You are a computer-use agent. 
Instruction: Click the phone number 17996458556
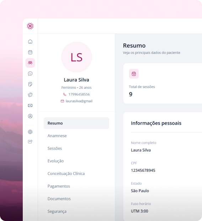79,94
